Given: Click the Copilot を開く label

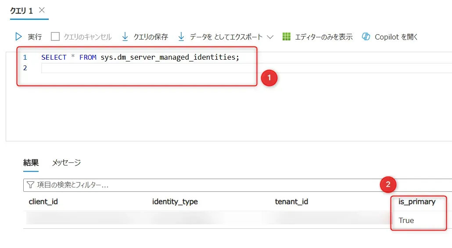Looking at the screenshot, I should [396, 37].
